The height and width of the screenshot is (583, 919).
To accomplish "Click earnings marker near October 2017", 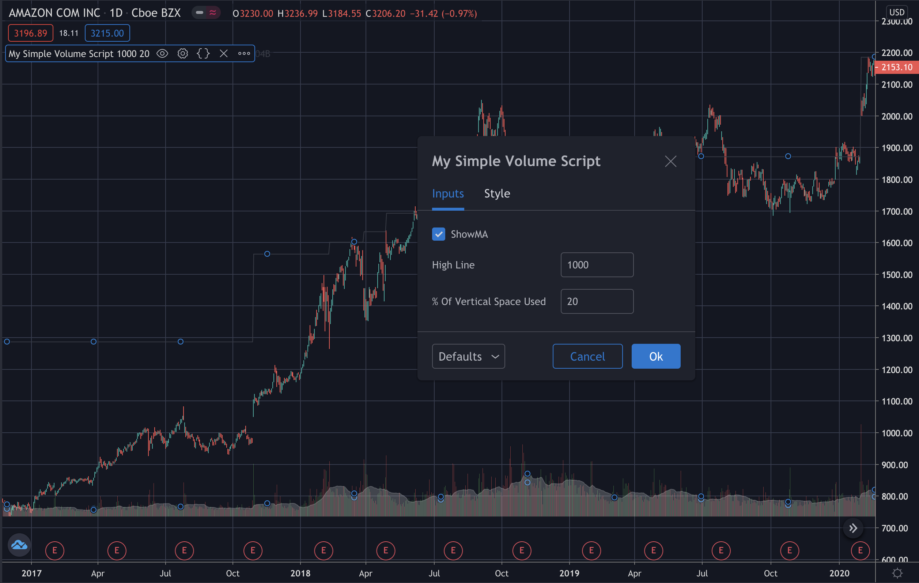I will coord(253,550).
